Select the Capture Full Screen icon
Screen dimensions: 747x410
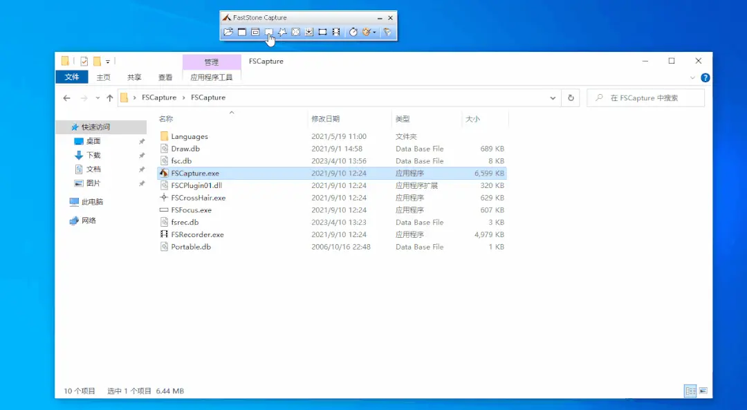pyautogui.click(x=296, y=31)
